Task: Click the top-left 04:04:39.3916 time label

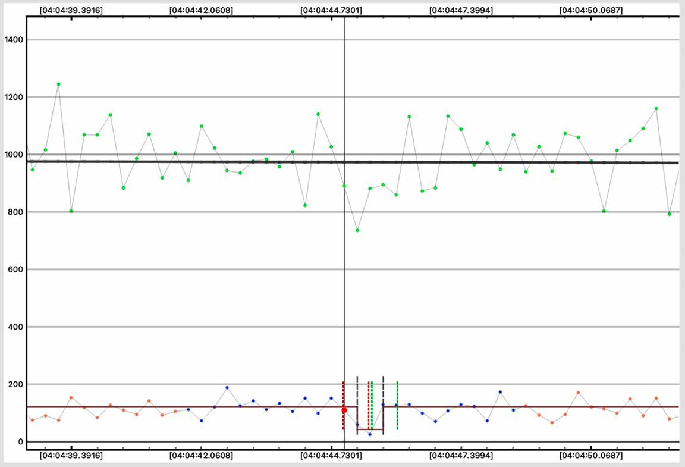Action: click(71, 10)
